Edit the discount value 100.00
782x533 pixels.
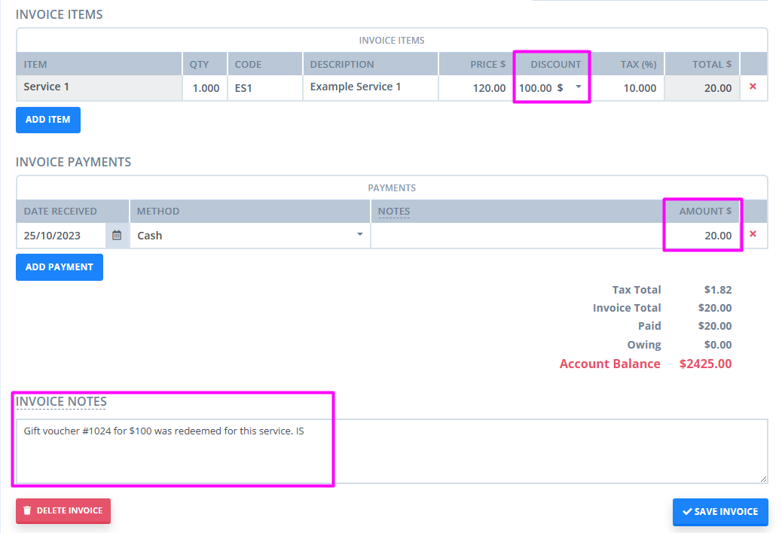pos(535,88)
